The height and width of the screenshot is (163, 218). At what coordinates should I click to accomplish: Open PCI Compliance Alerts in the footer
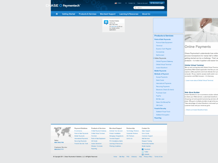116,141
